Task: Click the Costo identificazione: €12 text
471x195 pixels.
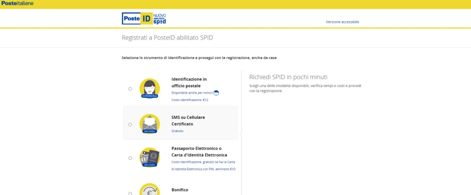Action: (190, 100)
